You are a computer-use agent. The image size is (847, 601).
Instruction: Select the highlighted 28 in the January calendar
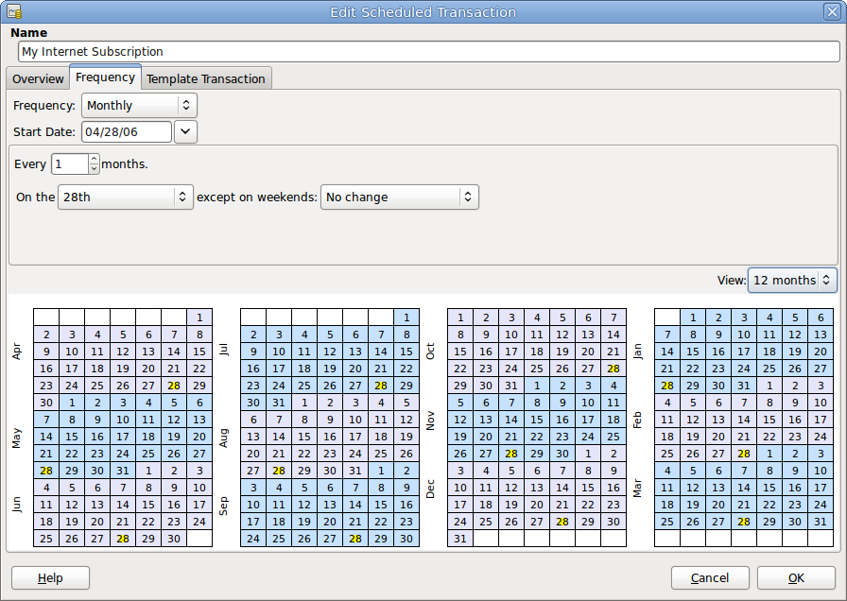667,387
